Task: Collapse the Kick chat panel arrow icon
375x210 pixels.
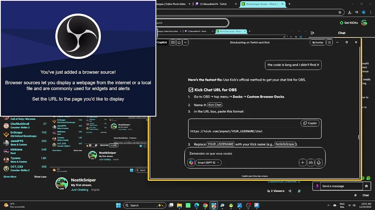Action: (x=312, y=33)
